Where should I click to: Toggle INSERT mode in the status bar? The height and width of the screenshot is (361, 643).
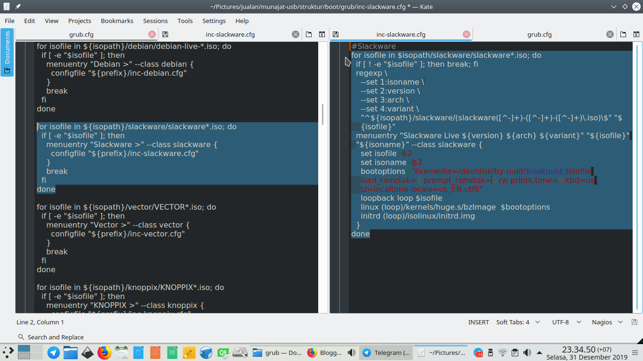478,322
